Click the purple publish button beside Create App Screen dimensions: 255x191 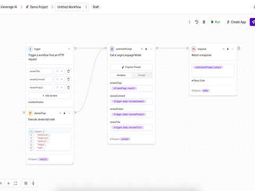(252, 22)
